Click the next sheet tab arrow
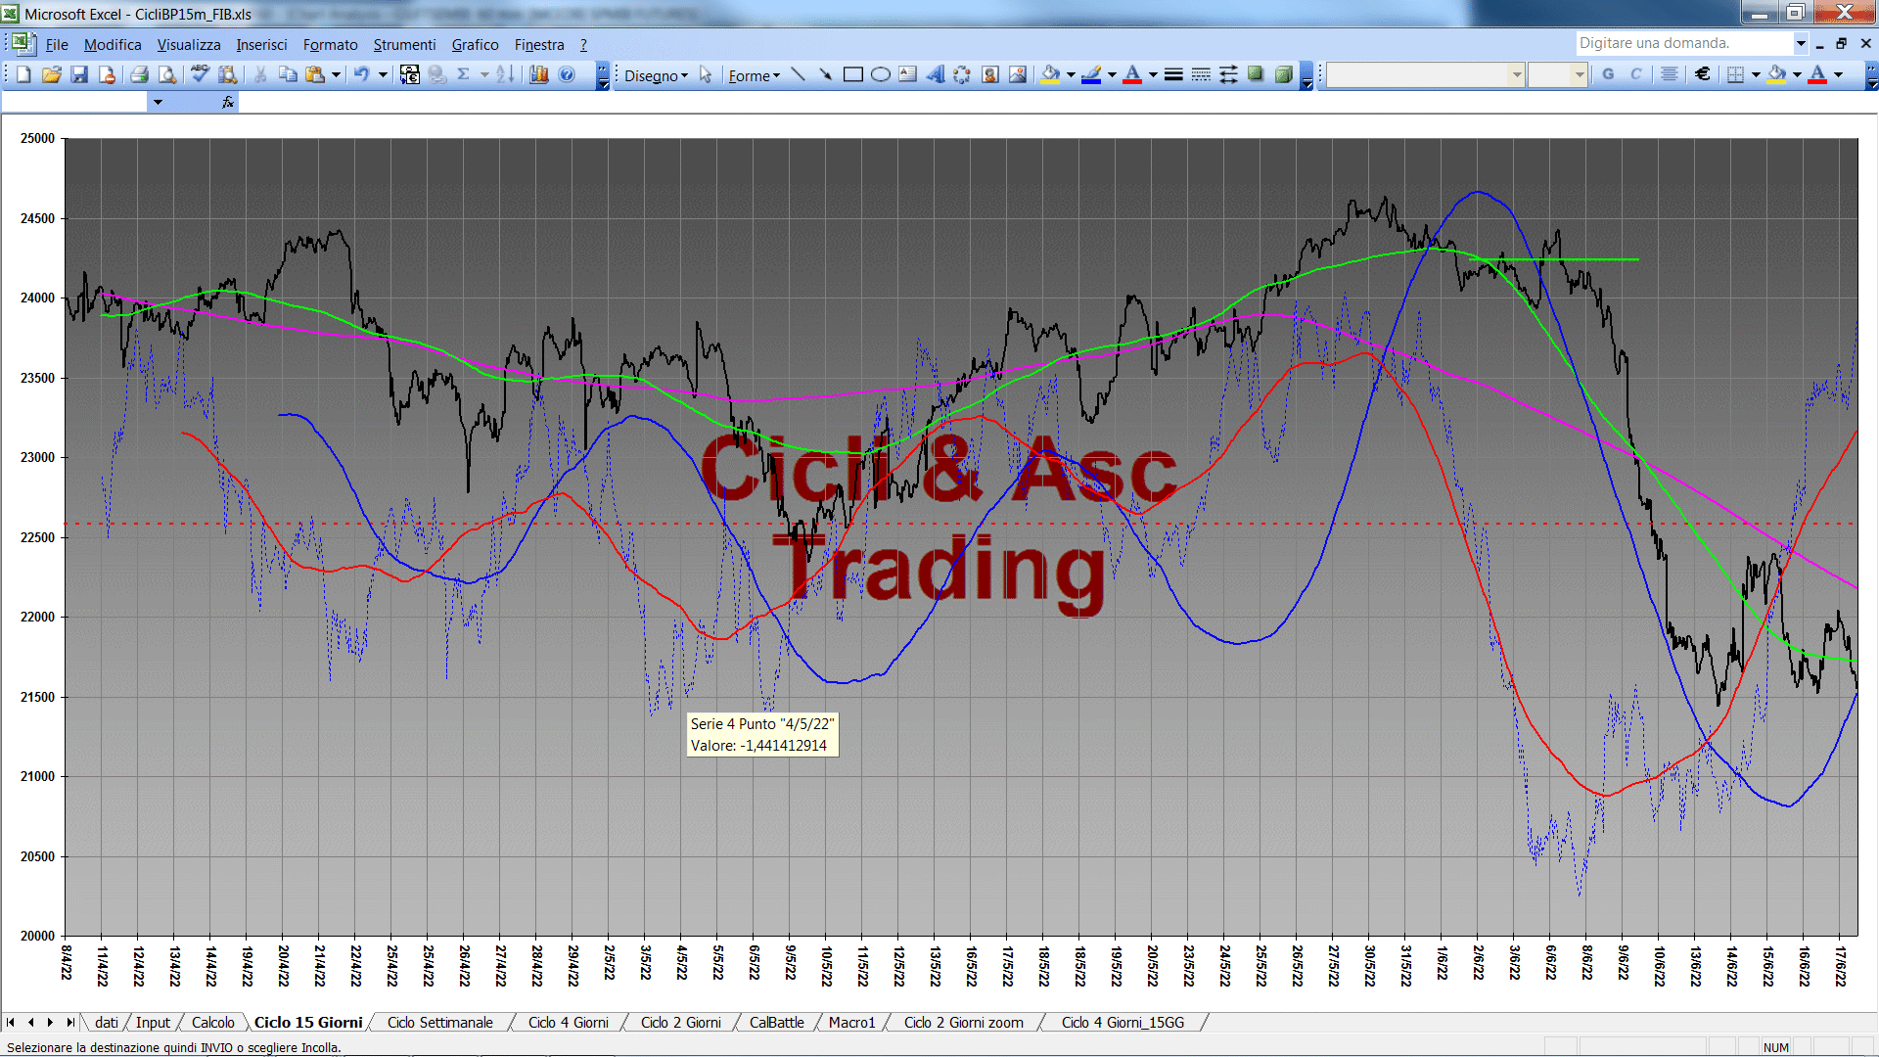 (x=50, y=1023)
